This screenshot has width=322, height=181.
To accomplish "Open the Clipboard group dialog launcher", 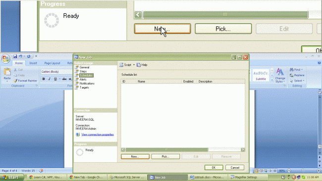I will tap(37, 86).
